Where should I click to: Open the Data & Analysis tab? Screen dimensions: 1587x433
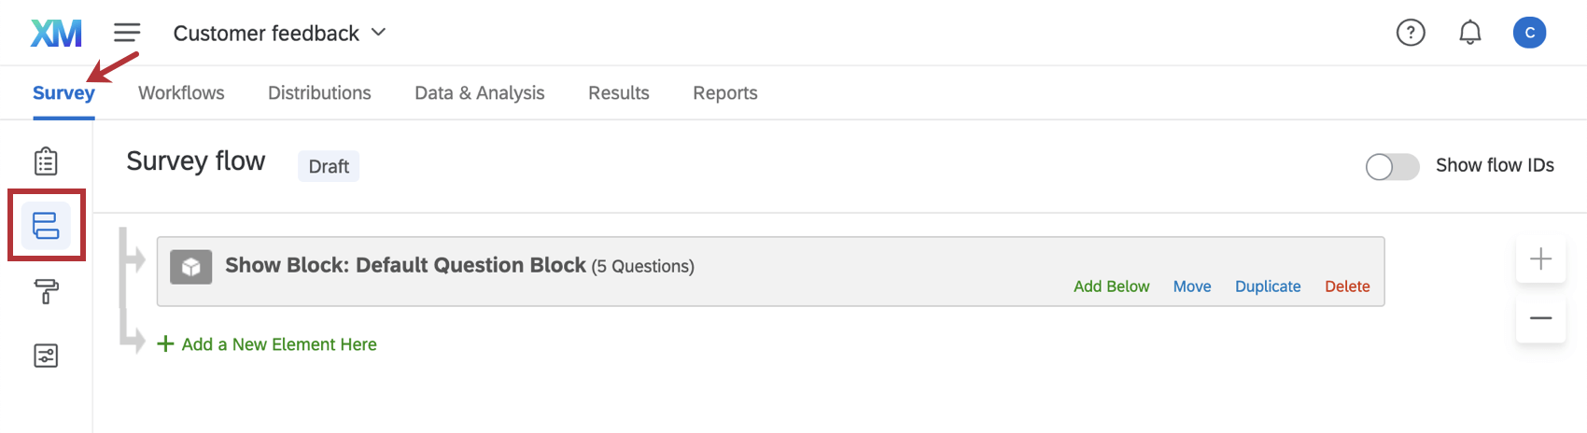[479, 93]
